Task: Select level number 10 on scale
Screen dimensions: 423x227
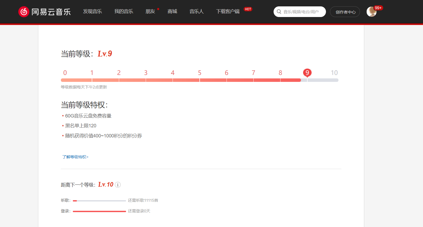Action: (x=334, y=73)
